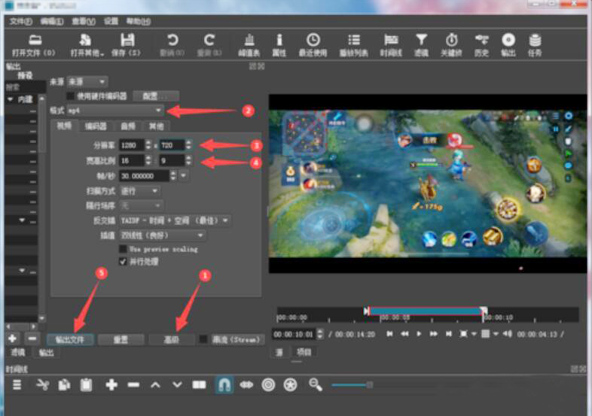Toggle ripple all tracks star icon

point(290,385)
